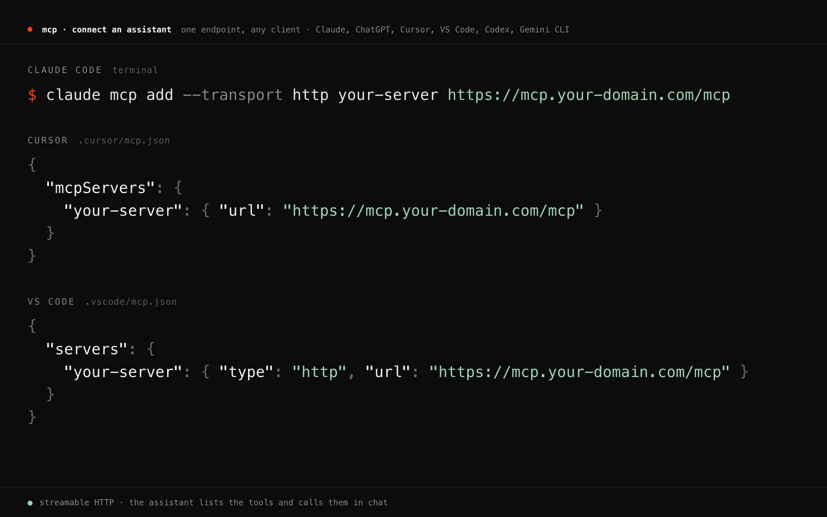The image size is (827, 517).
Task: Click the URL ending the claude command
Action: [x=589, y=95]
